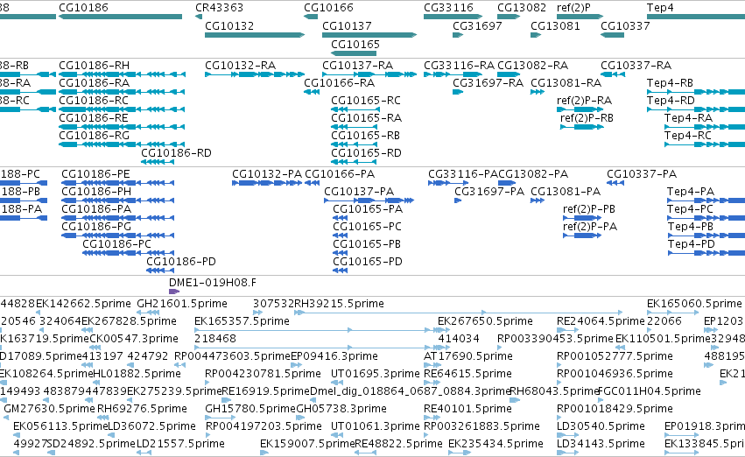Select EST GH21601.5prime

tap(148, 313)
